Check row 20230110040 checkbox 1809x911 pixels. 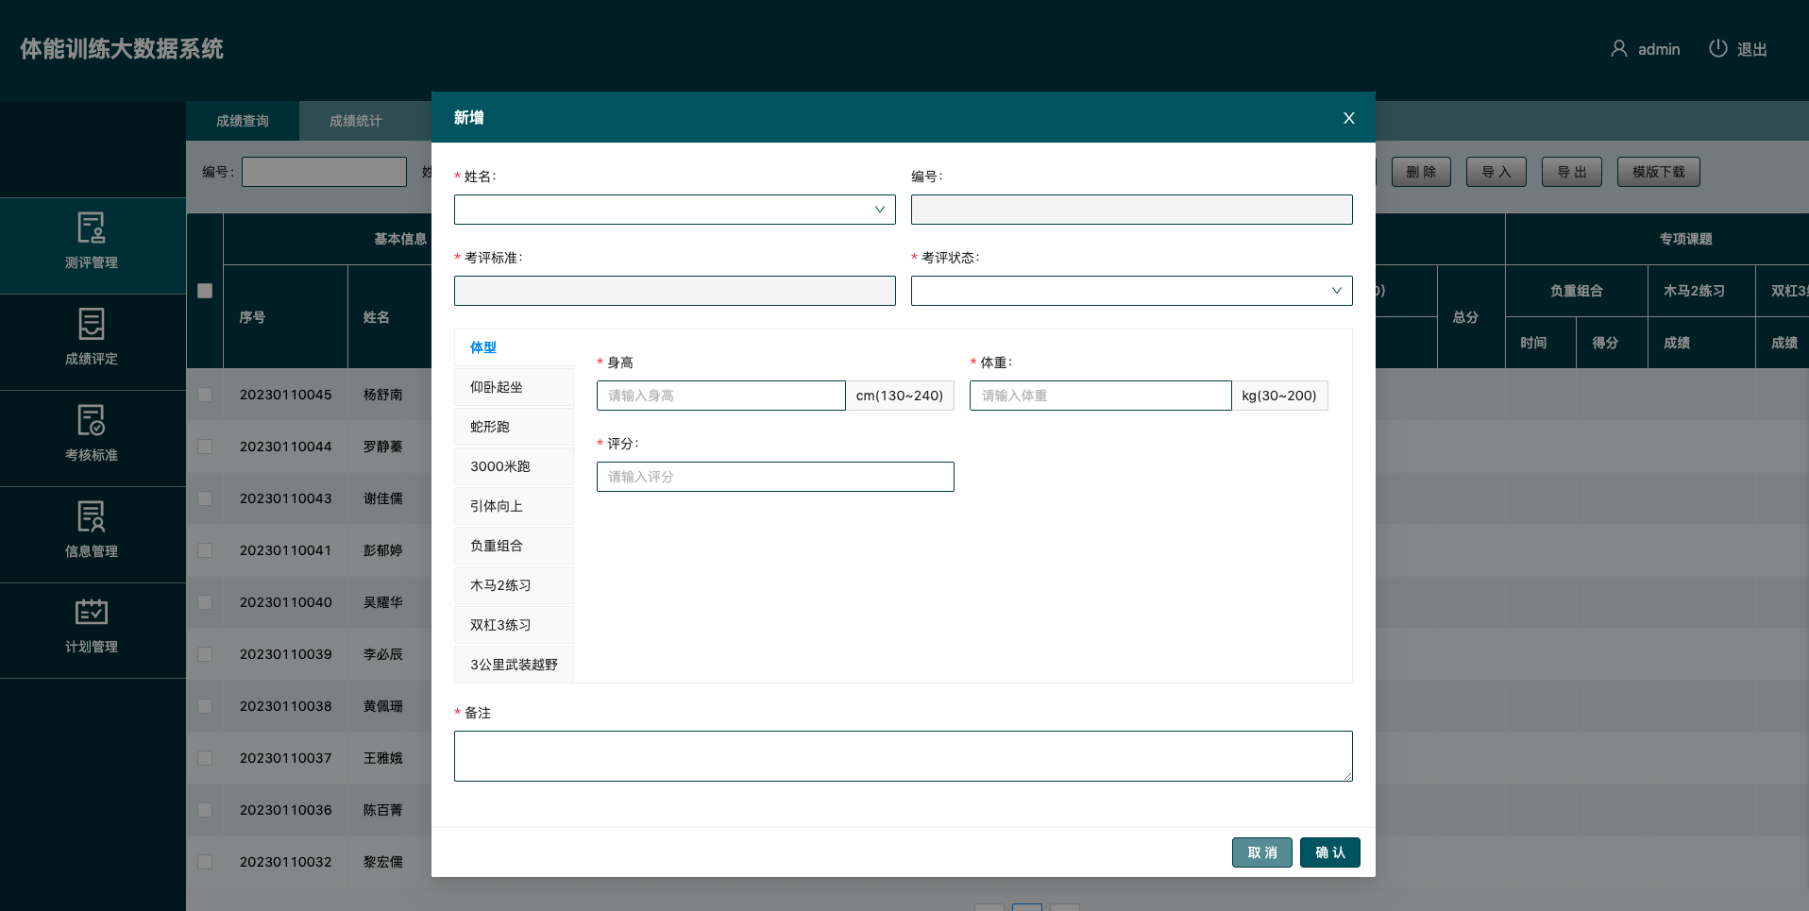coord(205,602)
